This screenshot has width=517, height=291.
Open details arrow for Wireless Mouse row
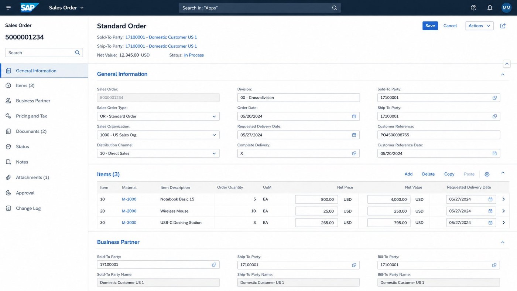503,211
